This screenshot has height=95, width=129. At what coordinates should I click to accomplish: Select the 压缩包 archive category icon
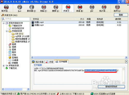click(10, 58)
